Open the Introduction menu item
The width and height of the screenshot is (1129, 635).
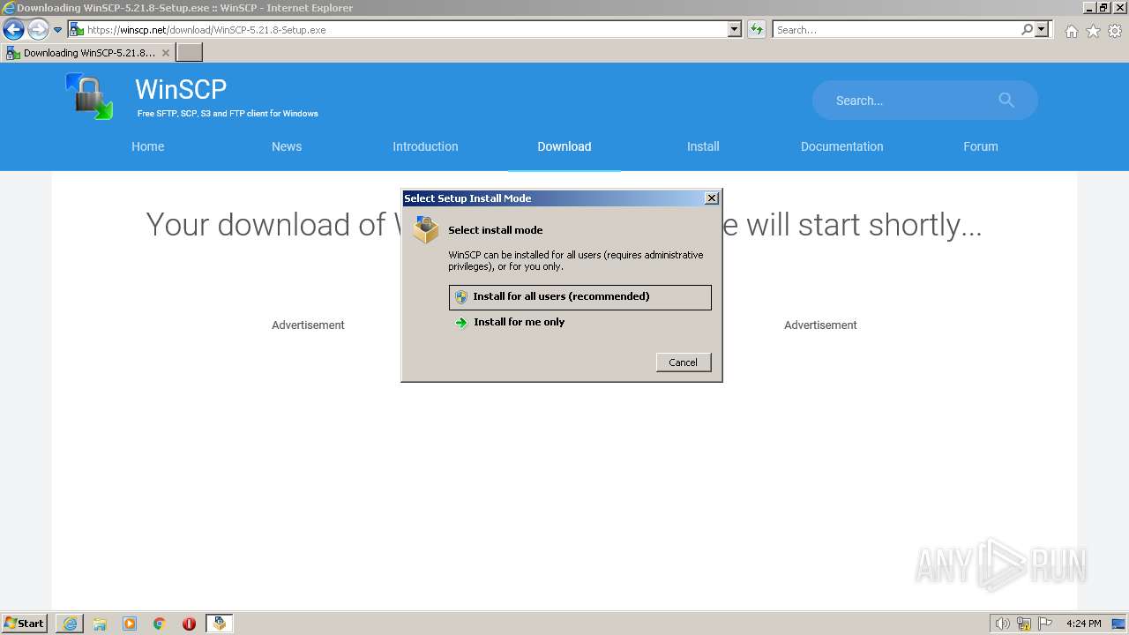pyautogui.click(x=425, y=146)
